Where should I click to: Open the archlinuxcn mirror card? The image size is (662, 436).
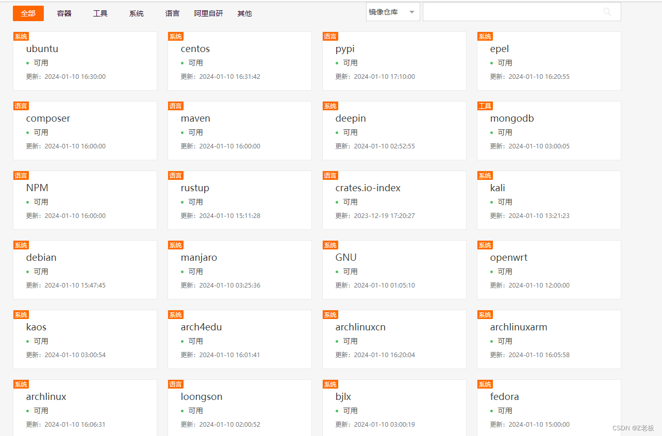tap(394, 339)
